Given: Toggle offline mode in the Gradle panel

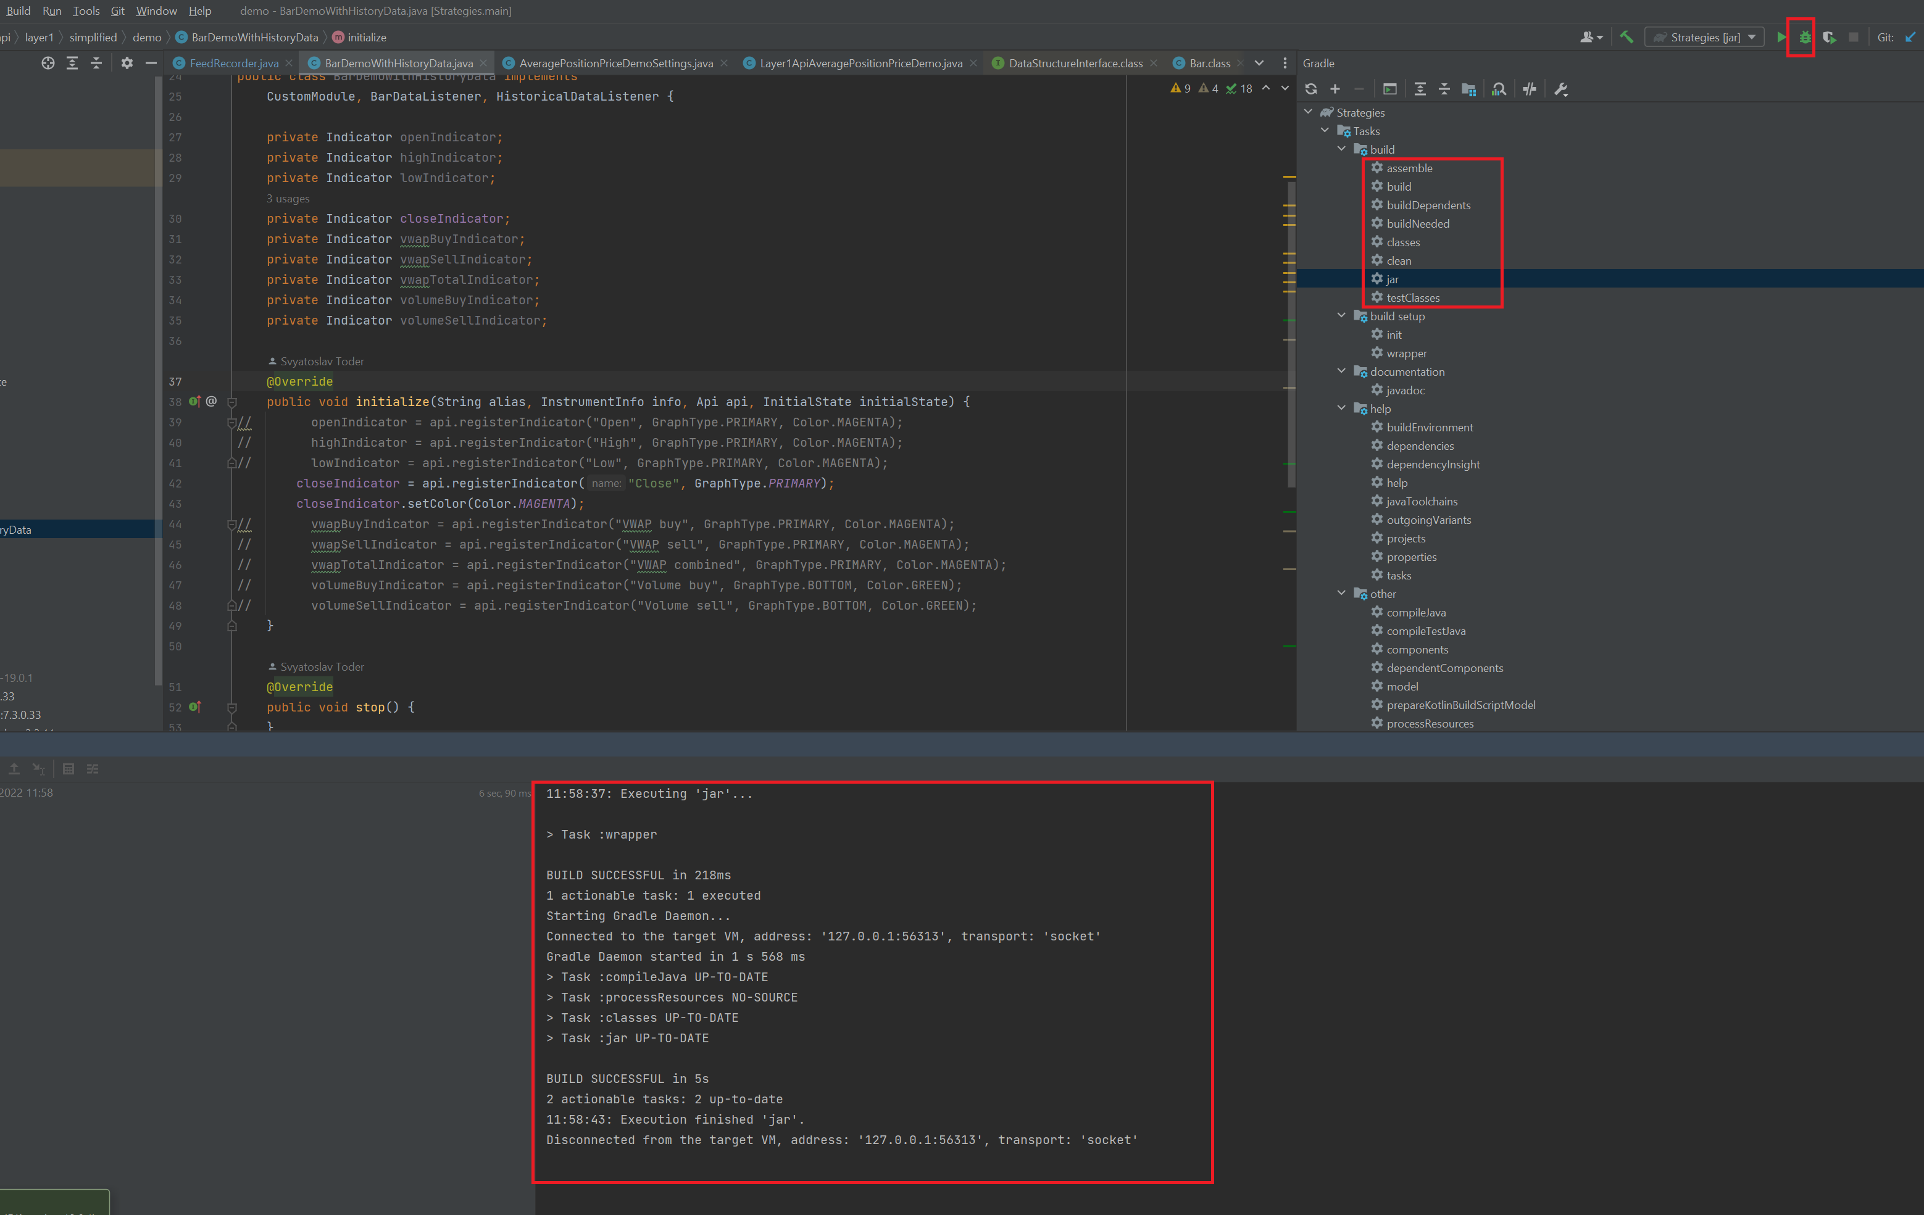Looking at the screenshot, I should pos(1530,89).
